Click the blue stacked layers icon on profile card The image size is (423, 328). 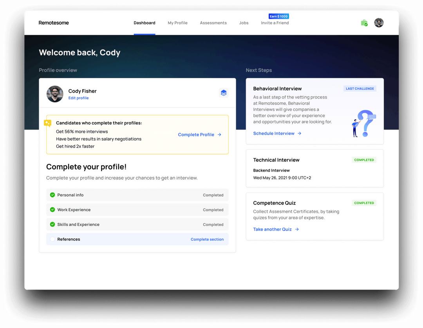pyautogui.click(x=224, y=93)
